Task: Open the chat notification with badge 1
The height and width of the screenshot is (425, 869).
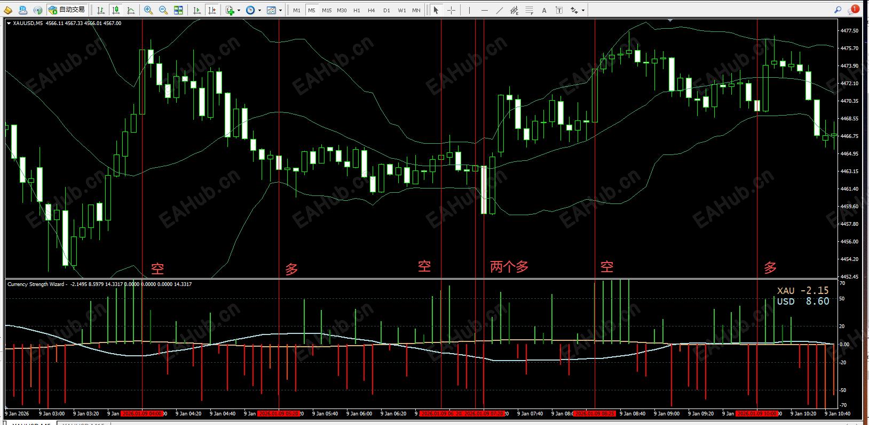Action: pyautogui.click(x=854, y=10)
